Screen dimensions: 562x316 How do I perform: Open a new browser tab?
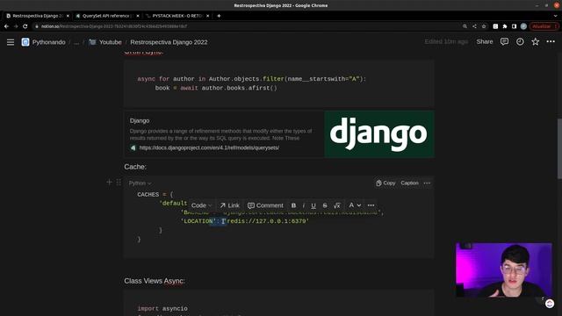tap(219, 16)
